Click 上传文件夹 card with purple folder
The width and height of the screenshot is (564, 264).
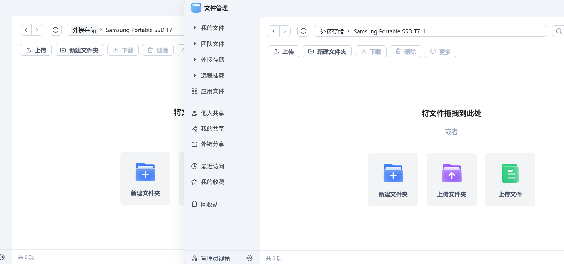(x=451, y=180)
